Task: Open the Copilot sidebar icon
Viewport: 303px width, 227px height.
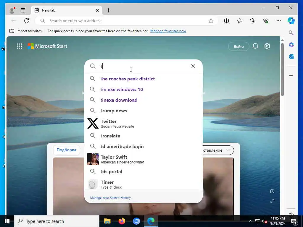Action: (x=291, y=21)
